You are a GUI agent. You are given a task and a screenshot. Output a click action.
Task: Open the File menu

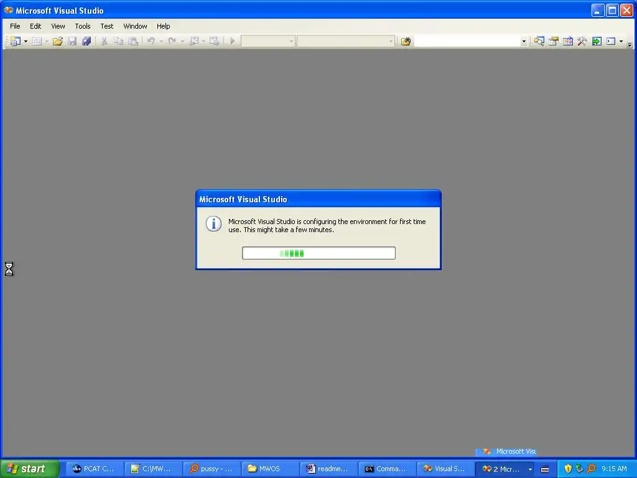pyautogui.click(x=15, y=26)
